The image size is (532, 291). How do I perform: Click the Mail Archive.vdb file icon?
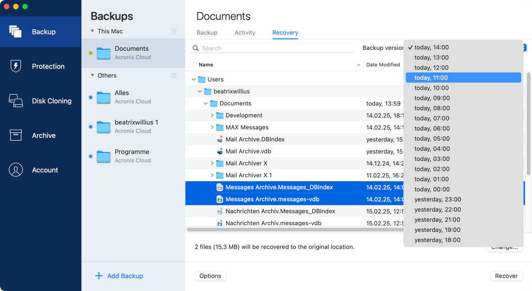pos(220,151)
